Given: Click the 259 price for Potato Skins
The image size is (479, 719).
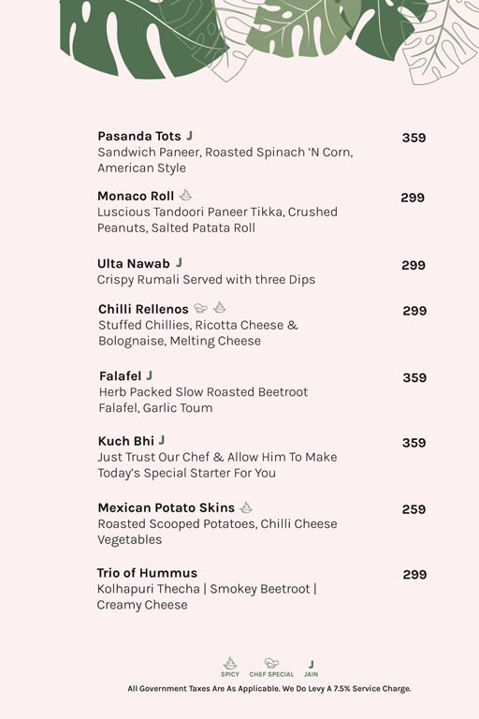Looking at the screenshot, I should (414, 509).
